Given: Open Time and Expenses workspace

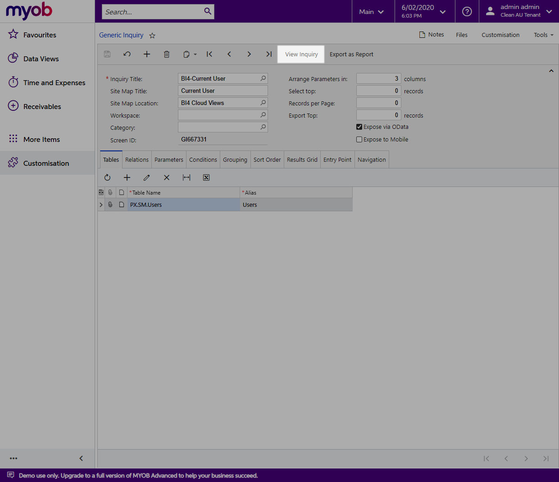Looking at the screenshot, I should point(47,82).
